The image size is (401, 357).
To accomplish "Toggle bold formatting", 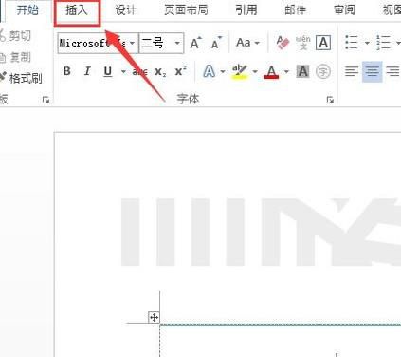I will point(66,71).
